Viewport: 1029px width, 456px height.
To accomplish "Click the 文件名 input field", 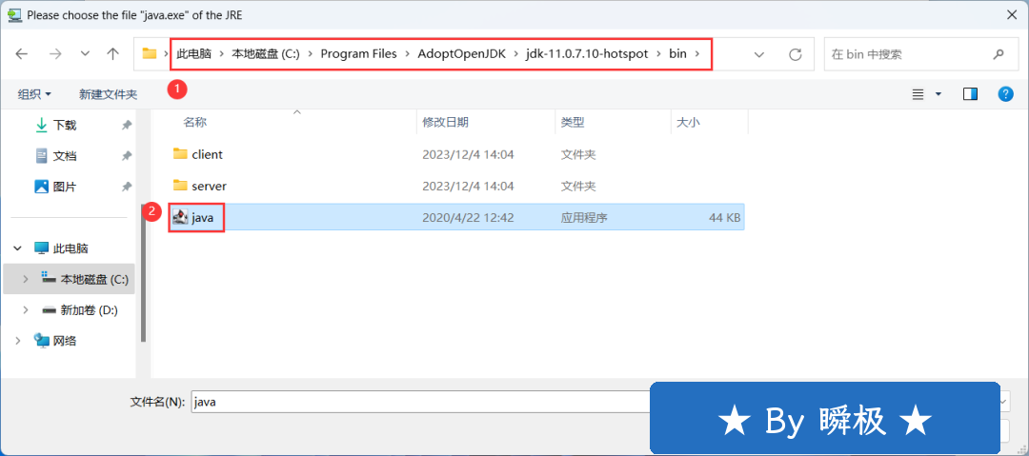I will pyautogui.click(x=419, y=402).
